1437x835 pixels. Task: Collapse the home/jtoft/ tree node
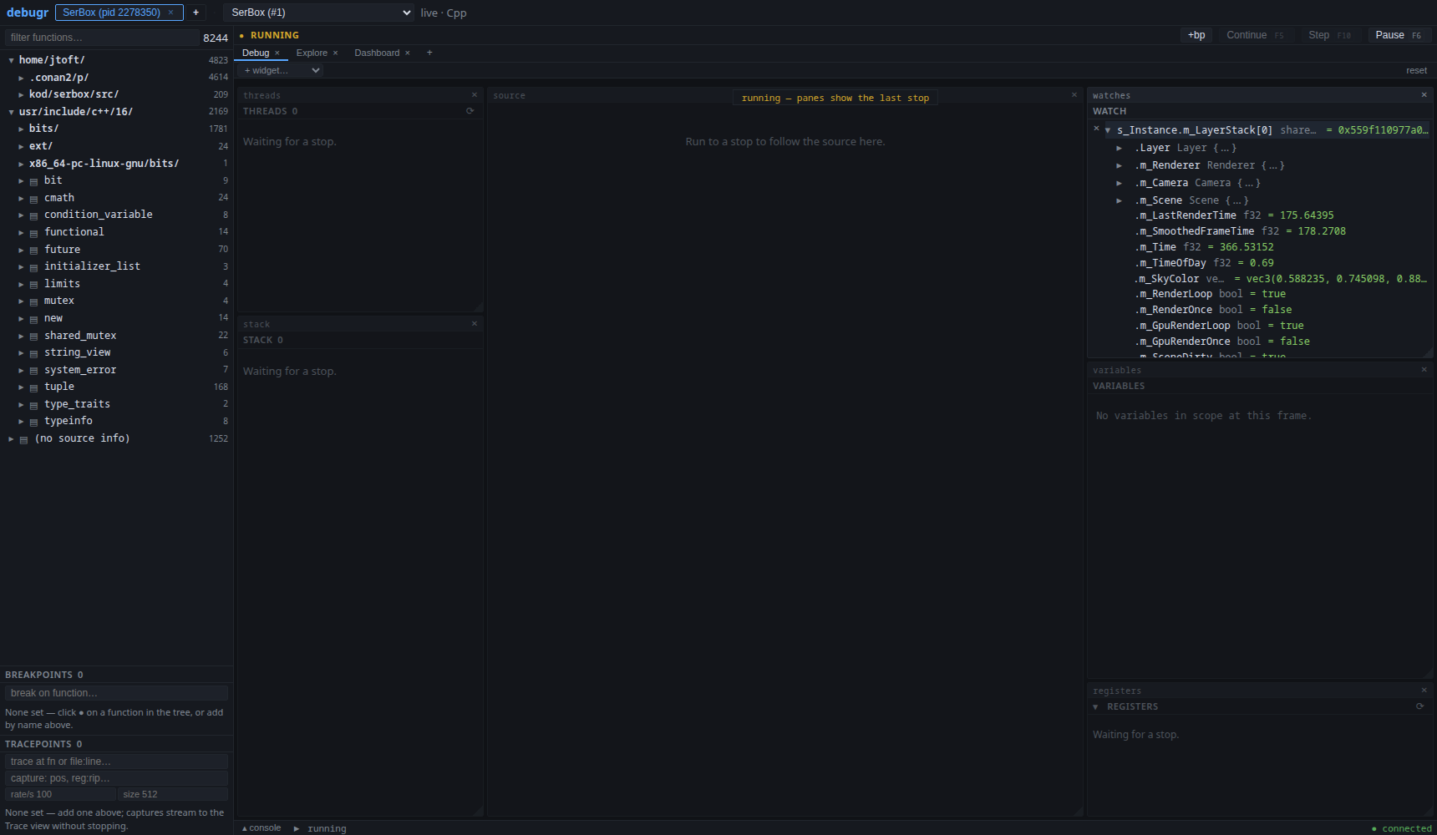pos(11,60)
